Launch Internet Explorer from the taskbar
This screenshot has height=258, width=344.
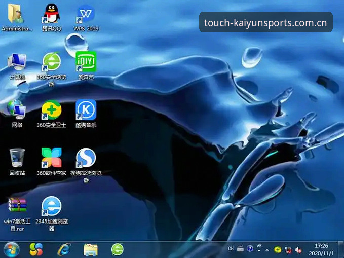[x=64, y=250]
